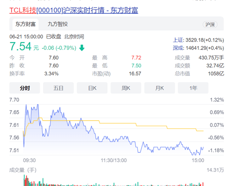Viewport: 228px width, 186px height.
Task: Click the 沪深 market badge
Action: click(210, 24)
